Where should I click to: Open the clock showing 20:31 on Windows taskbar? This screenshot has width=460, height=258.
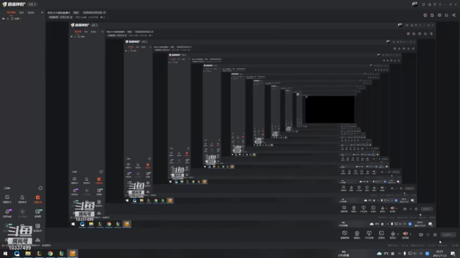click(x=439, y=253)
